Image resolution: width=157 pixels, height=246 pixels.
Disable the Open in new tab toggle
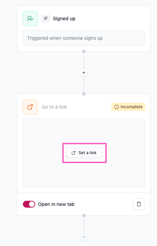click(x=29, y=204)
